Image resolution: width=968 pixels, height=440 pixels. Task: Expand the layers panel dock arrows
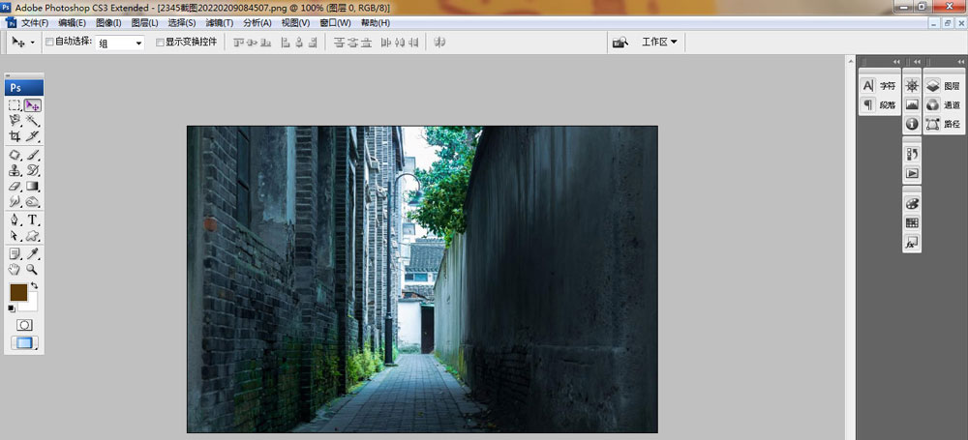[x=961, y=62]
